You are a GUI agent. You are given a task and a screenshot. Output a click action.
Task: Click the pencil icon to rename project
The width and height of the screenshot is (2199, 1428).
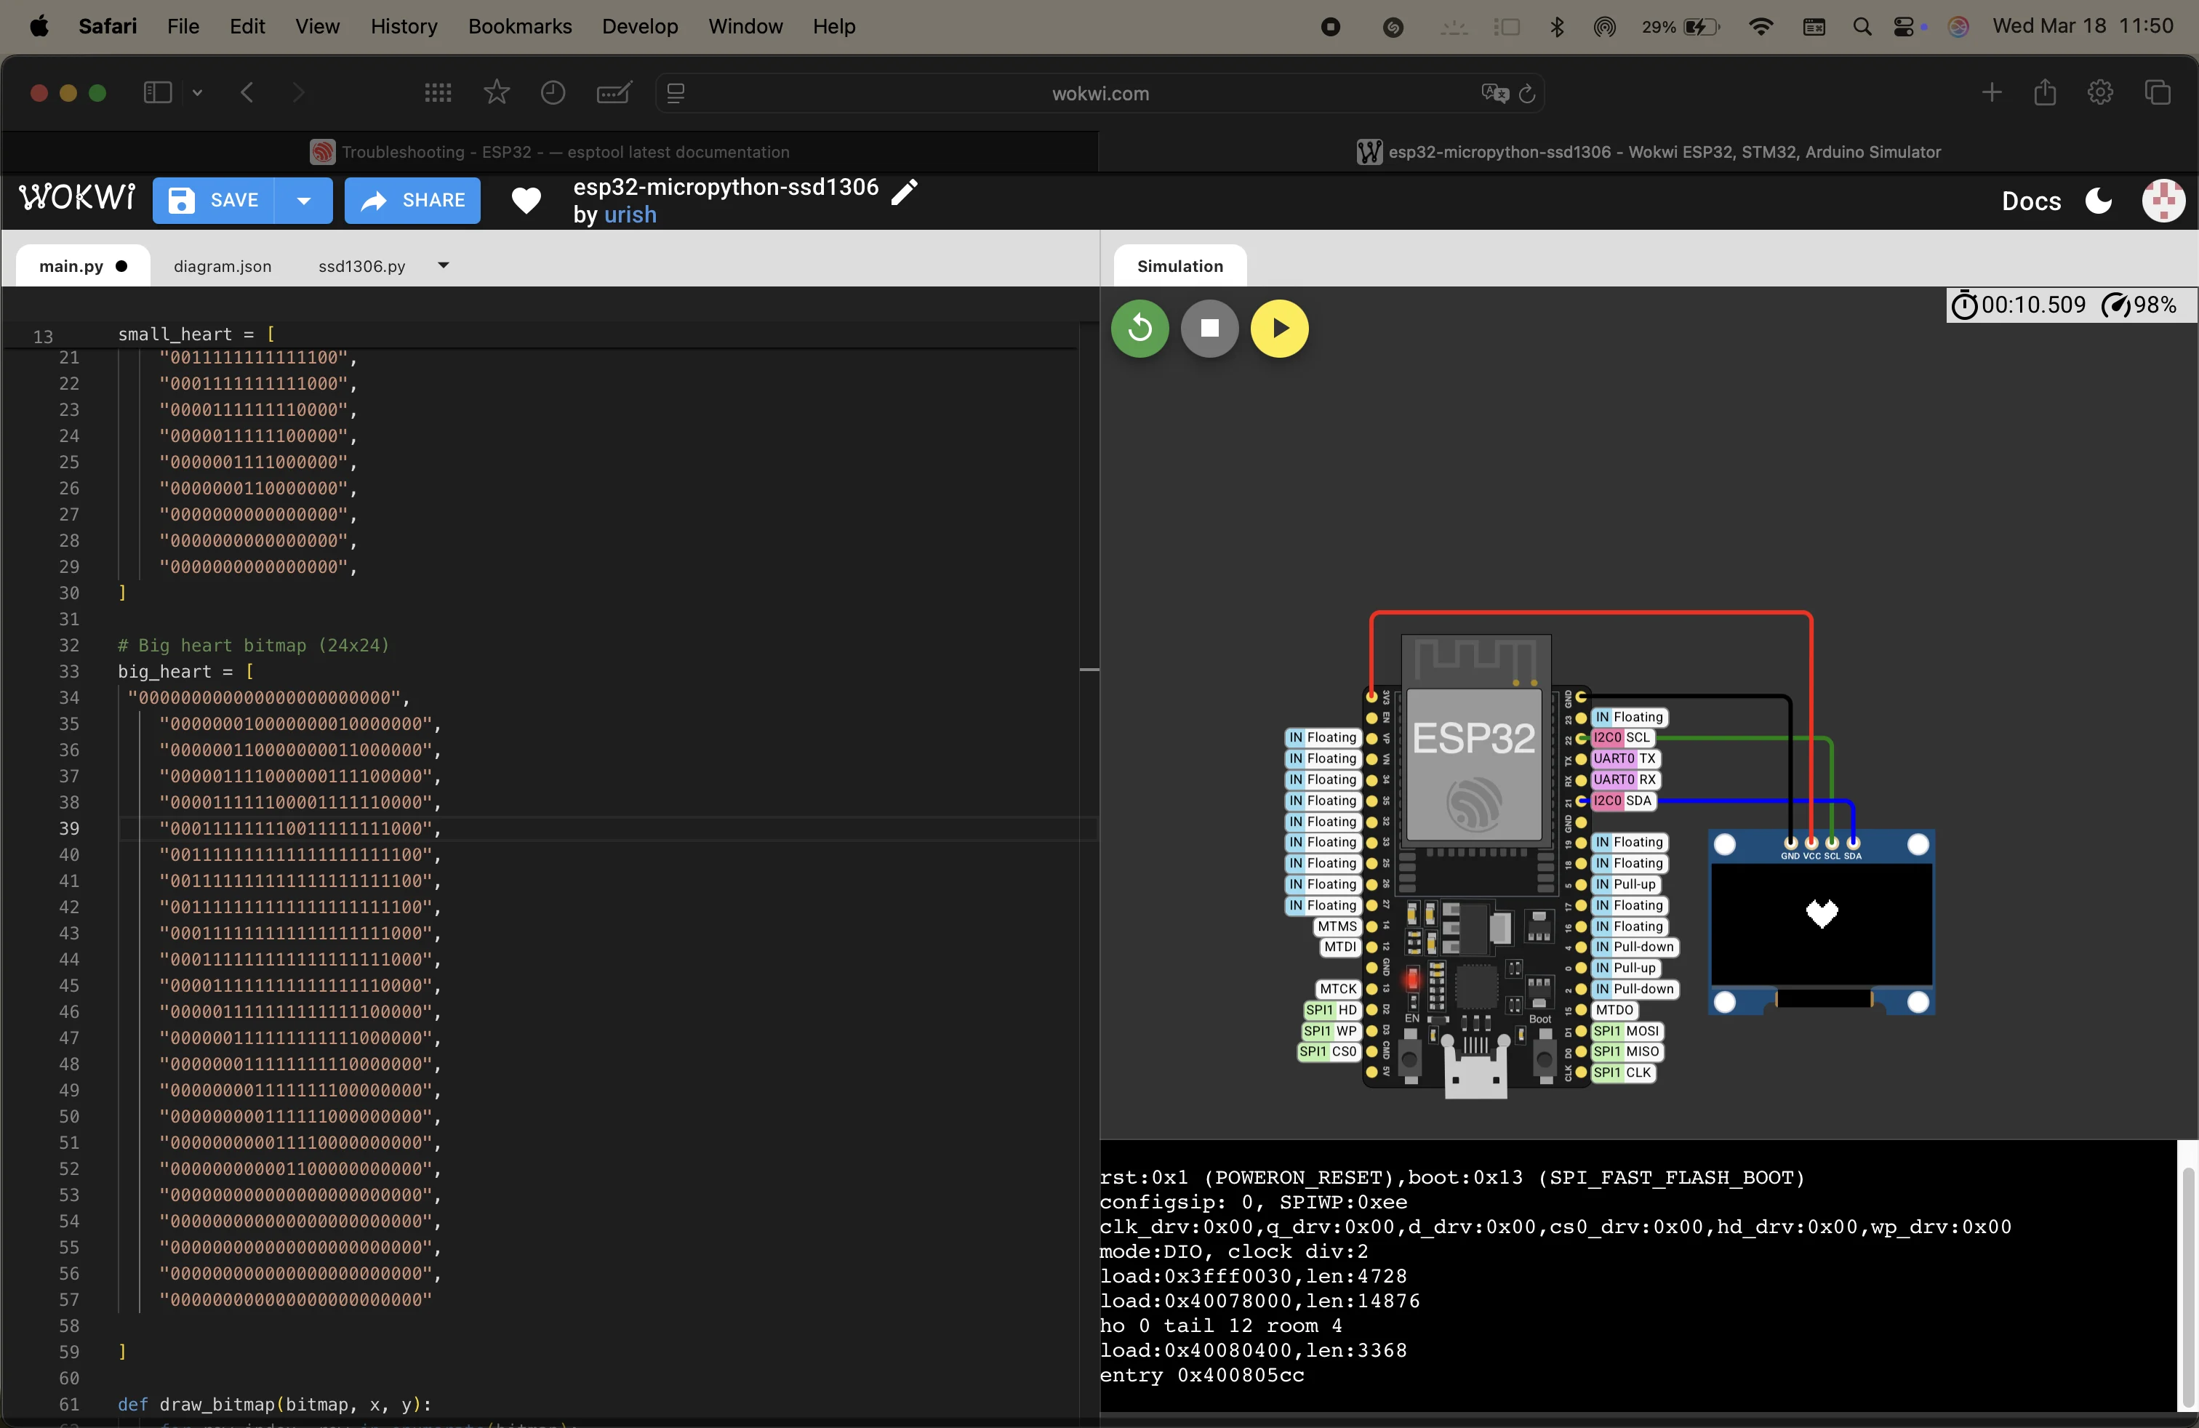coord(905,191)
